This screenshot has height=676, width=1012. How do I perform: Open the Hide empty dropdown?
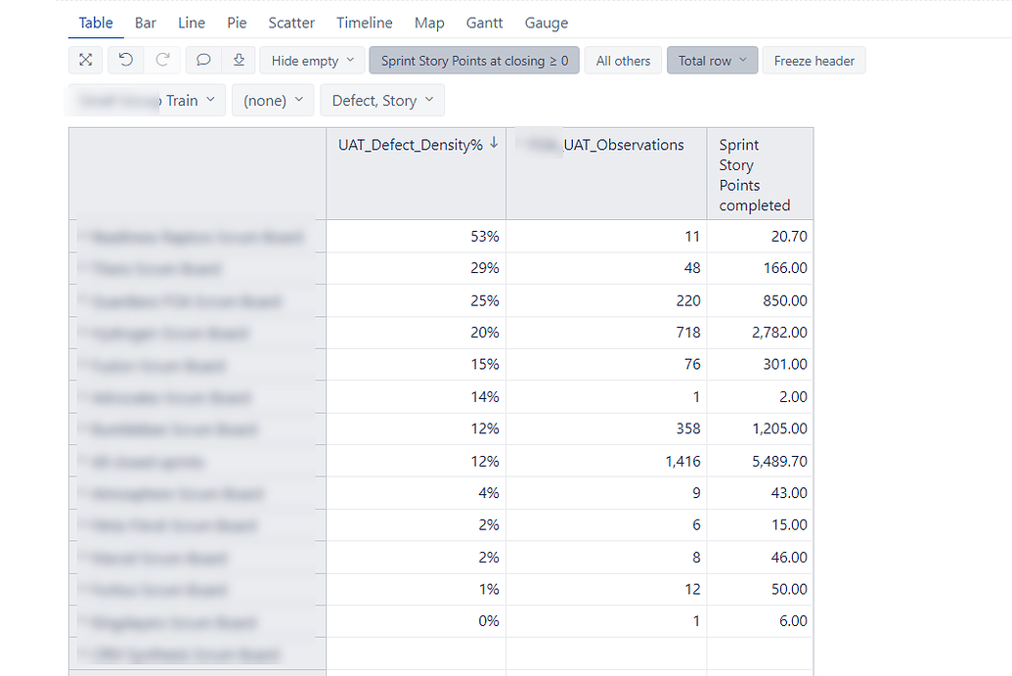pos(311,60)
